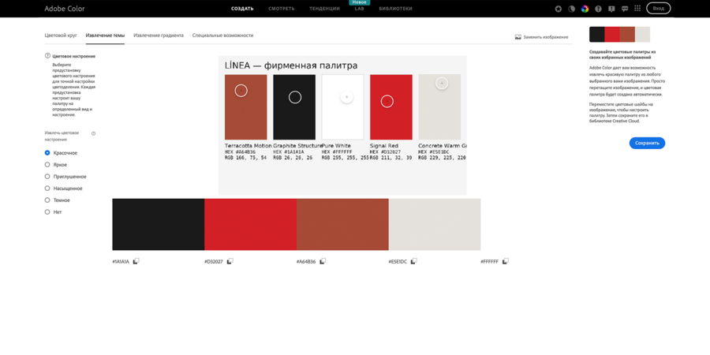Click the #FFFFFF hex value text

click(489, 262)
